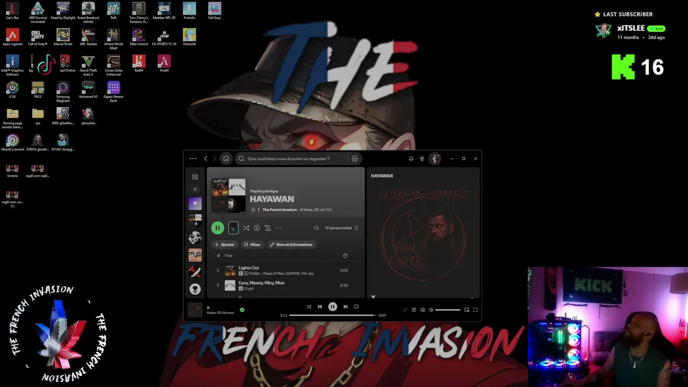
Task: Adjust the Spotify volume slider
Action: 448,310
